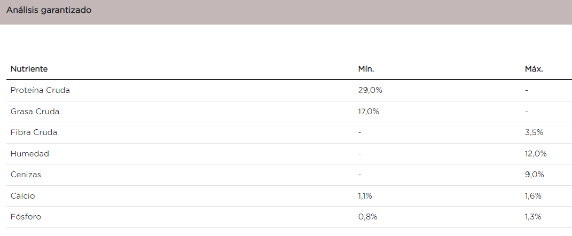Select the Humedad row label
The height and width of the screenshot is (236, 572).
click(x=30, y=154)
